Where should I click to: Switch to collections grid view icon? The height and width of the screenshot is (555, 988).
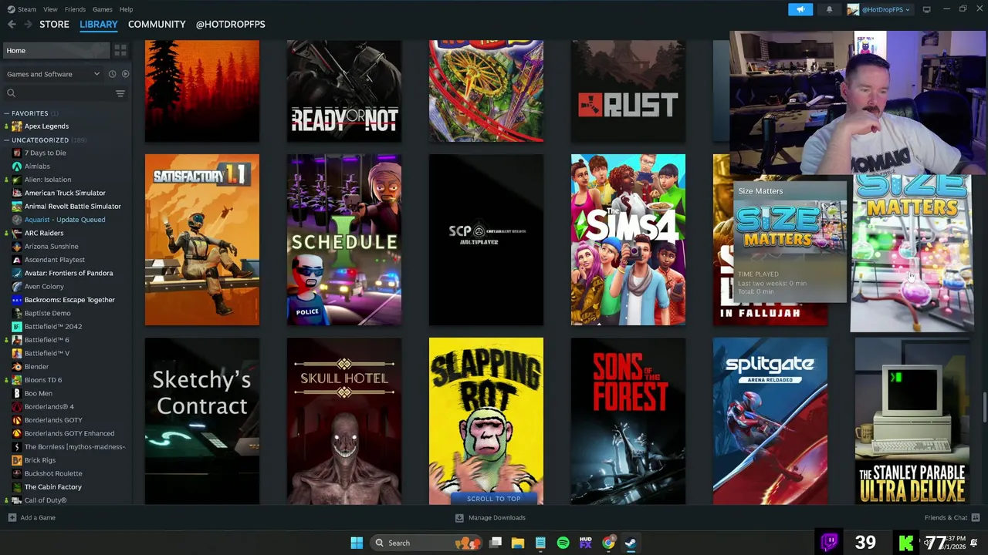click(120, 50)
